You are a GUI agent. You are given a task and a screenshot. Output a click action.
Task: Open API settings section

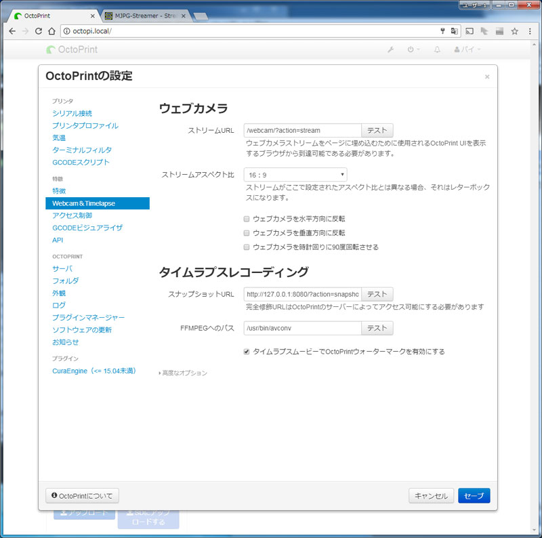(58, 240)
